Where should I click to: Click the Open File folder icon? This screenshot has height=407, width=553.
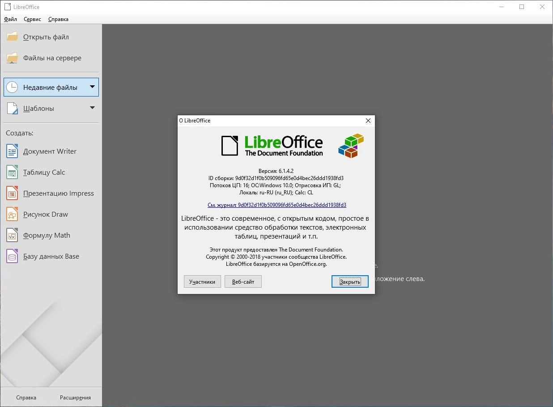12,37
